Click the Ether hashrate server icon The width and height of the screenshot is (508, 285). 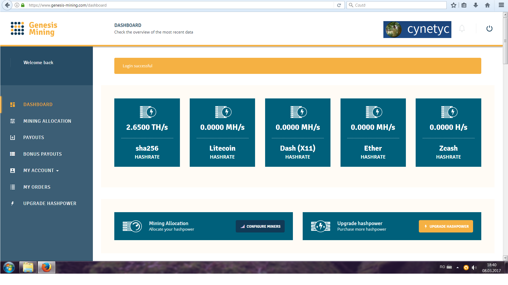pyautogui.click(x=374, y=112)
